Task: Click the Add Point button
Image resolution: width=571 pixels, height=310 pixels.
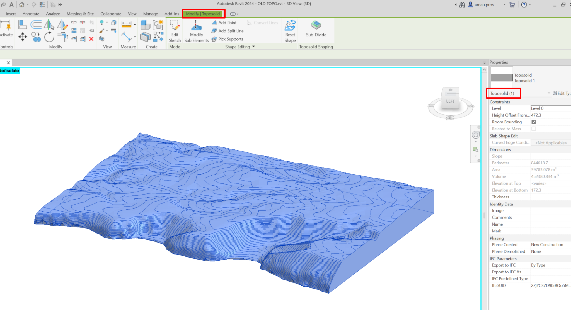Action: [224, 23]
